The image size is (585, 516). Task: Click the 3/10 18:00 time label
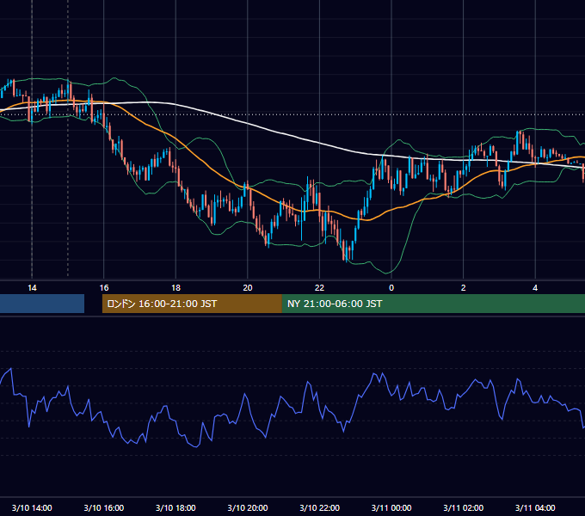[x=175, y=507]
